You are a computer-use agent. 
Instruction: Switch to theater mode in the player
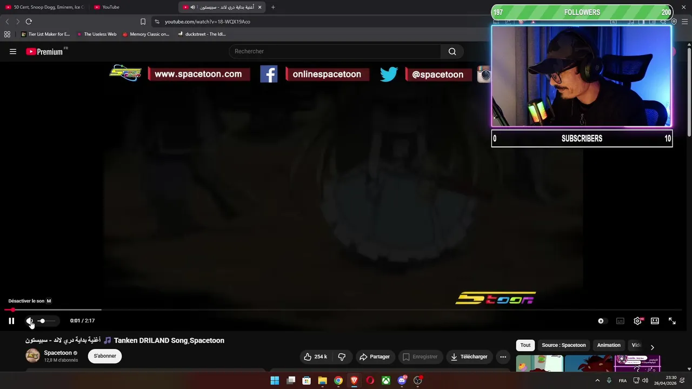click(655, 321)
